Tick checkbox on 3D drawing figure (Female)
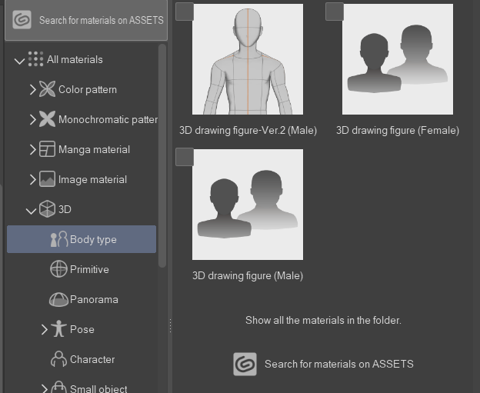This screenshot has height=393, width=480. coord(335,12)
